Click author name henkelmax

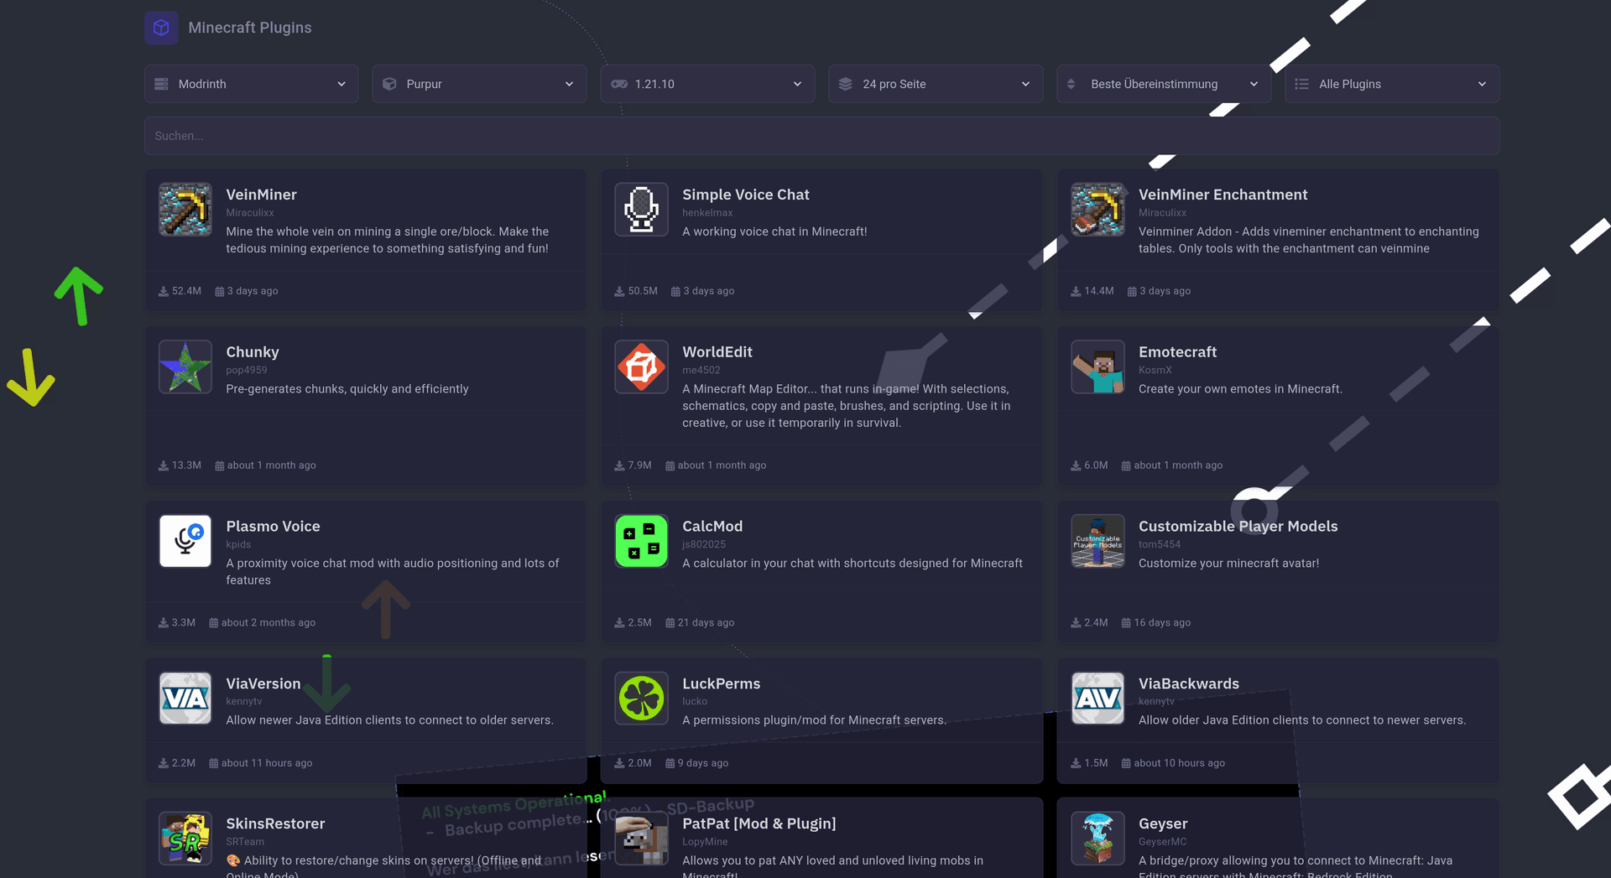(707, 213)
